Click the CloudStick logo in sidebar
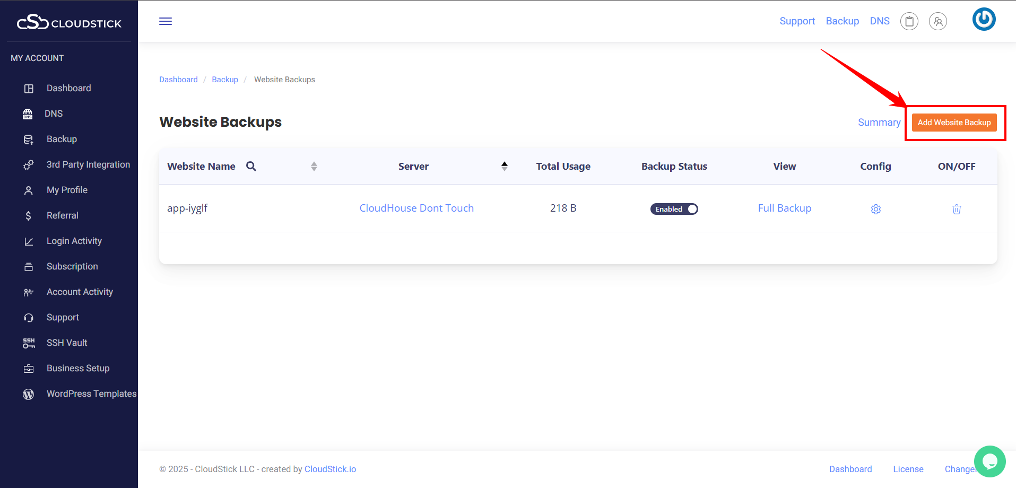Viewport: 1016px width, 488px height. (x=69, y=22)
